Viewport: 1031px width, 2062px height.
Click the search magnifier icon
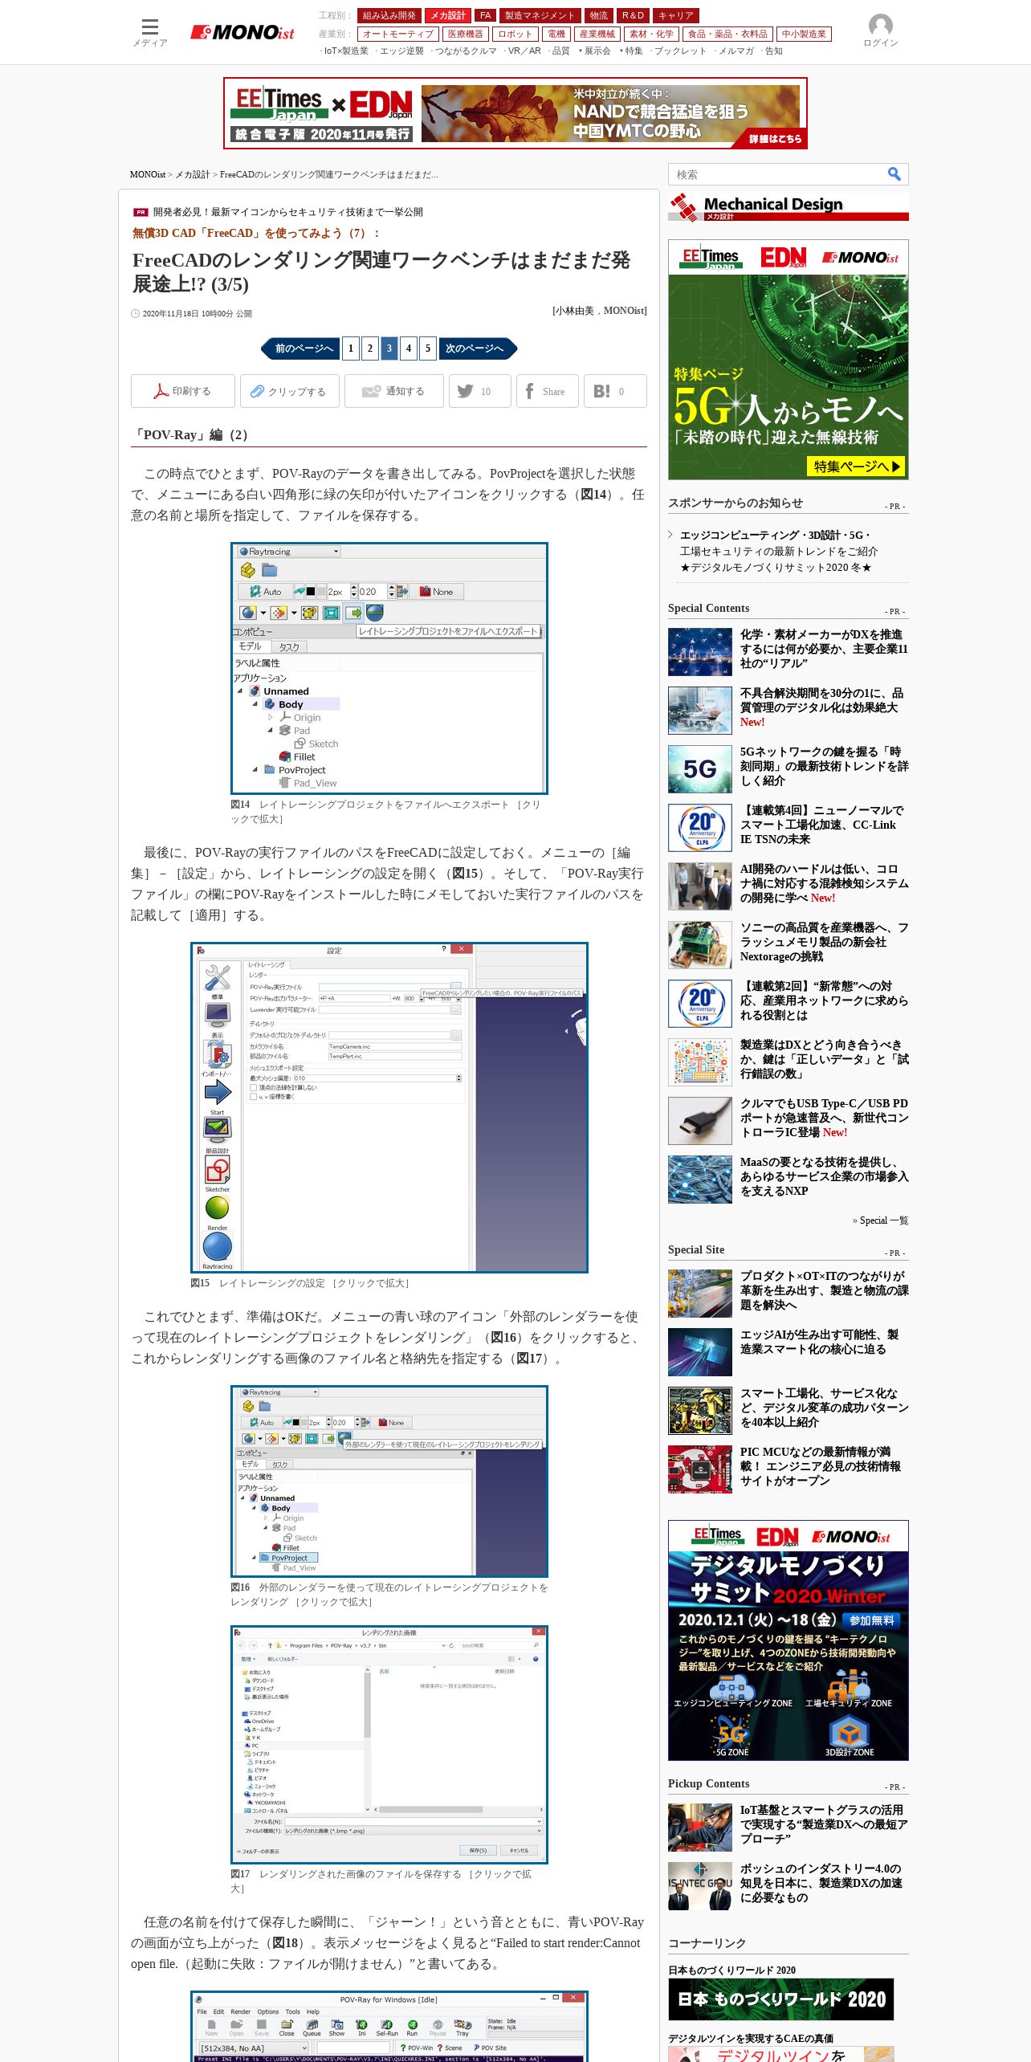tap(894, 174)
